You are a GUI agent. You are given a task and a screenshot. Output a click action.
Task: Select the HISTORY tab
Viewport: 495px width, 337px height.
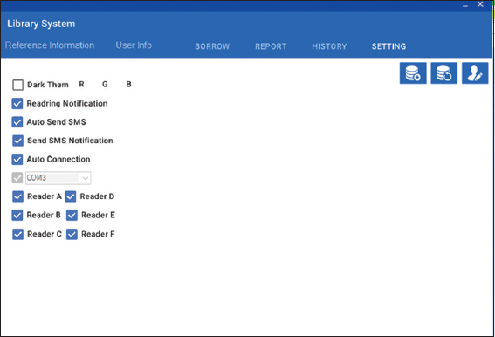[329, 46]
